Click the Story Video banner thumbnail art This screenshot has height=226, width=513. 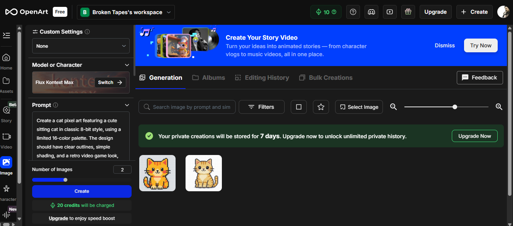pos(179,42)
